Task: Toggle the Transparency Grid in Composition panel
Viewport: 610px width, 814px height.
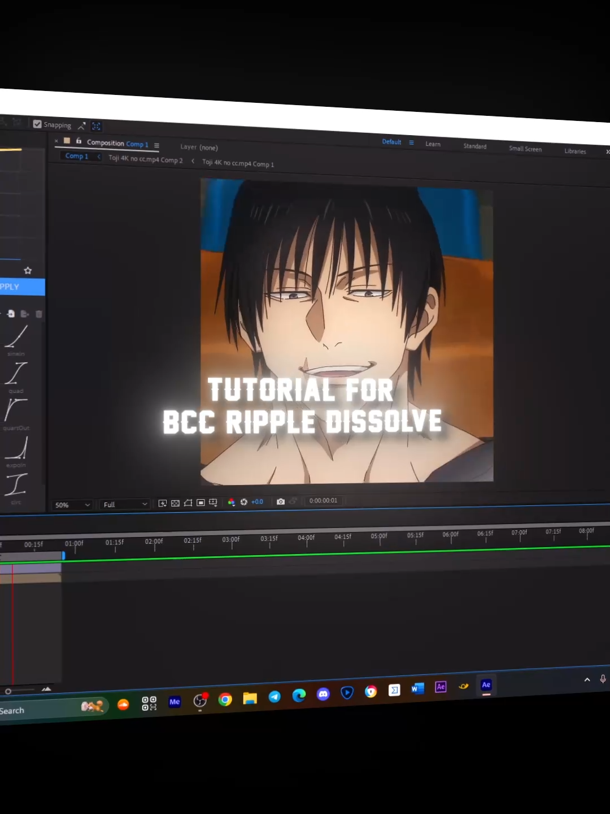Action: pos(175,503)
